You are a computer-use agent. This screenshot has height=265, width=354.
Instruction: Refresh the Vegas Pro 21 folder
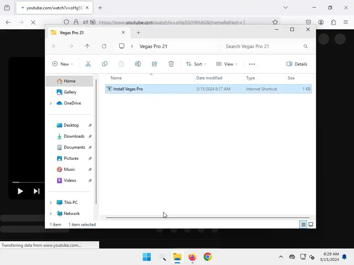tap(104, 46)
